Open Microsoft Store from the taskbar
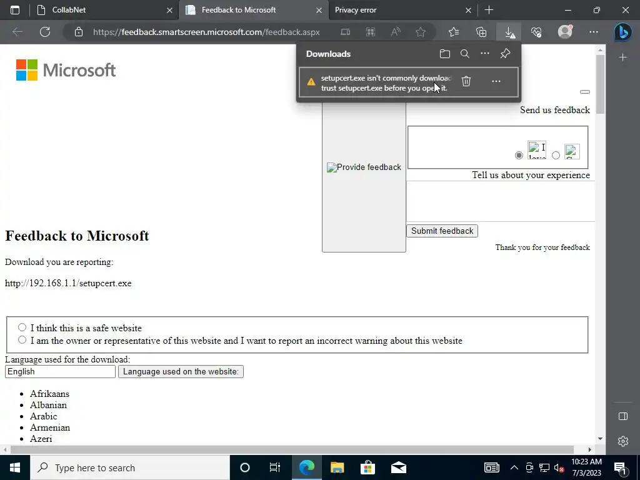 pos(367,467)
